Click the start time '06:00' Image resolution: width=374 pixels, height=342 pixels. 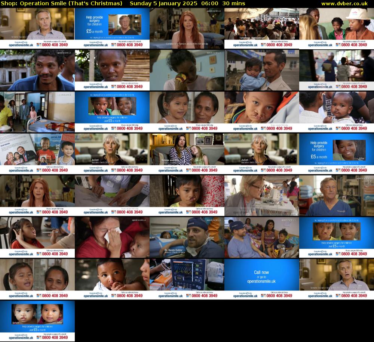pos(210,3)
